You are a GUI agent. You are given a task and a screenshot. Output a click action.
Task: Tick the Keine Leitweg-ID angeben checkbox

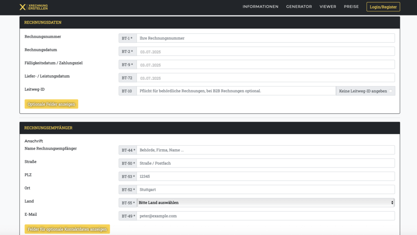pyautogui.click(x=391, y=91)
